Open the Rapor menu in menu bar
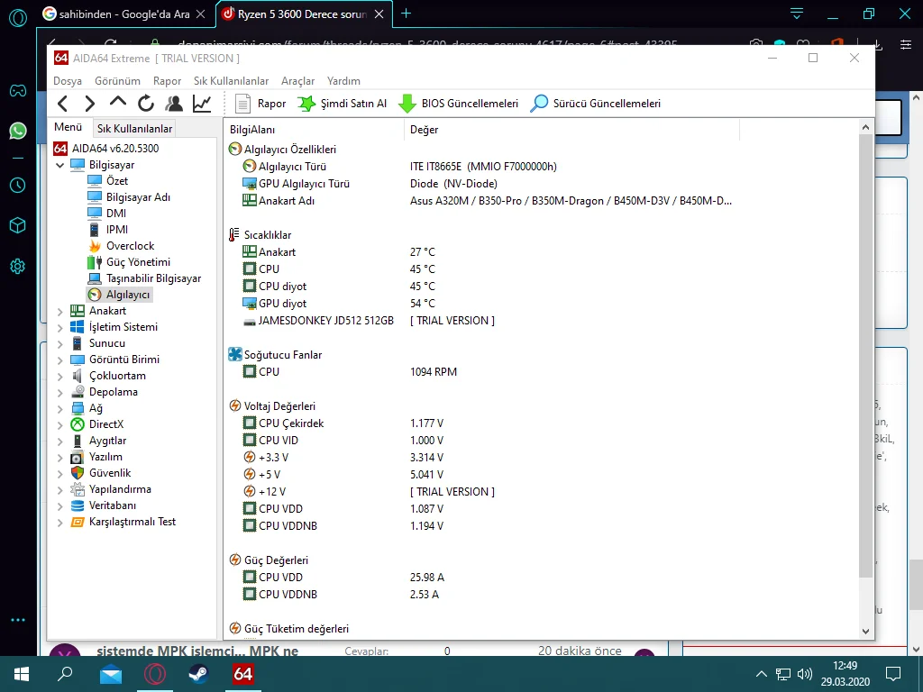 [167, 80]
